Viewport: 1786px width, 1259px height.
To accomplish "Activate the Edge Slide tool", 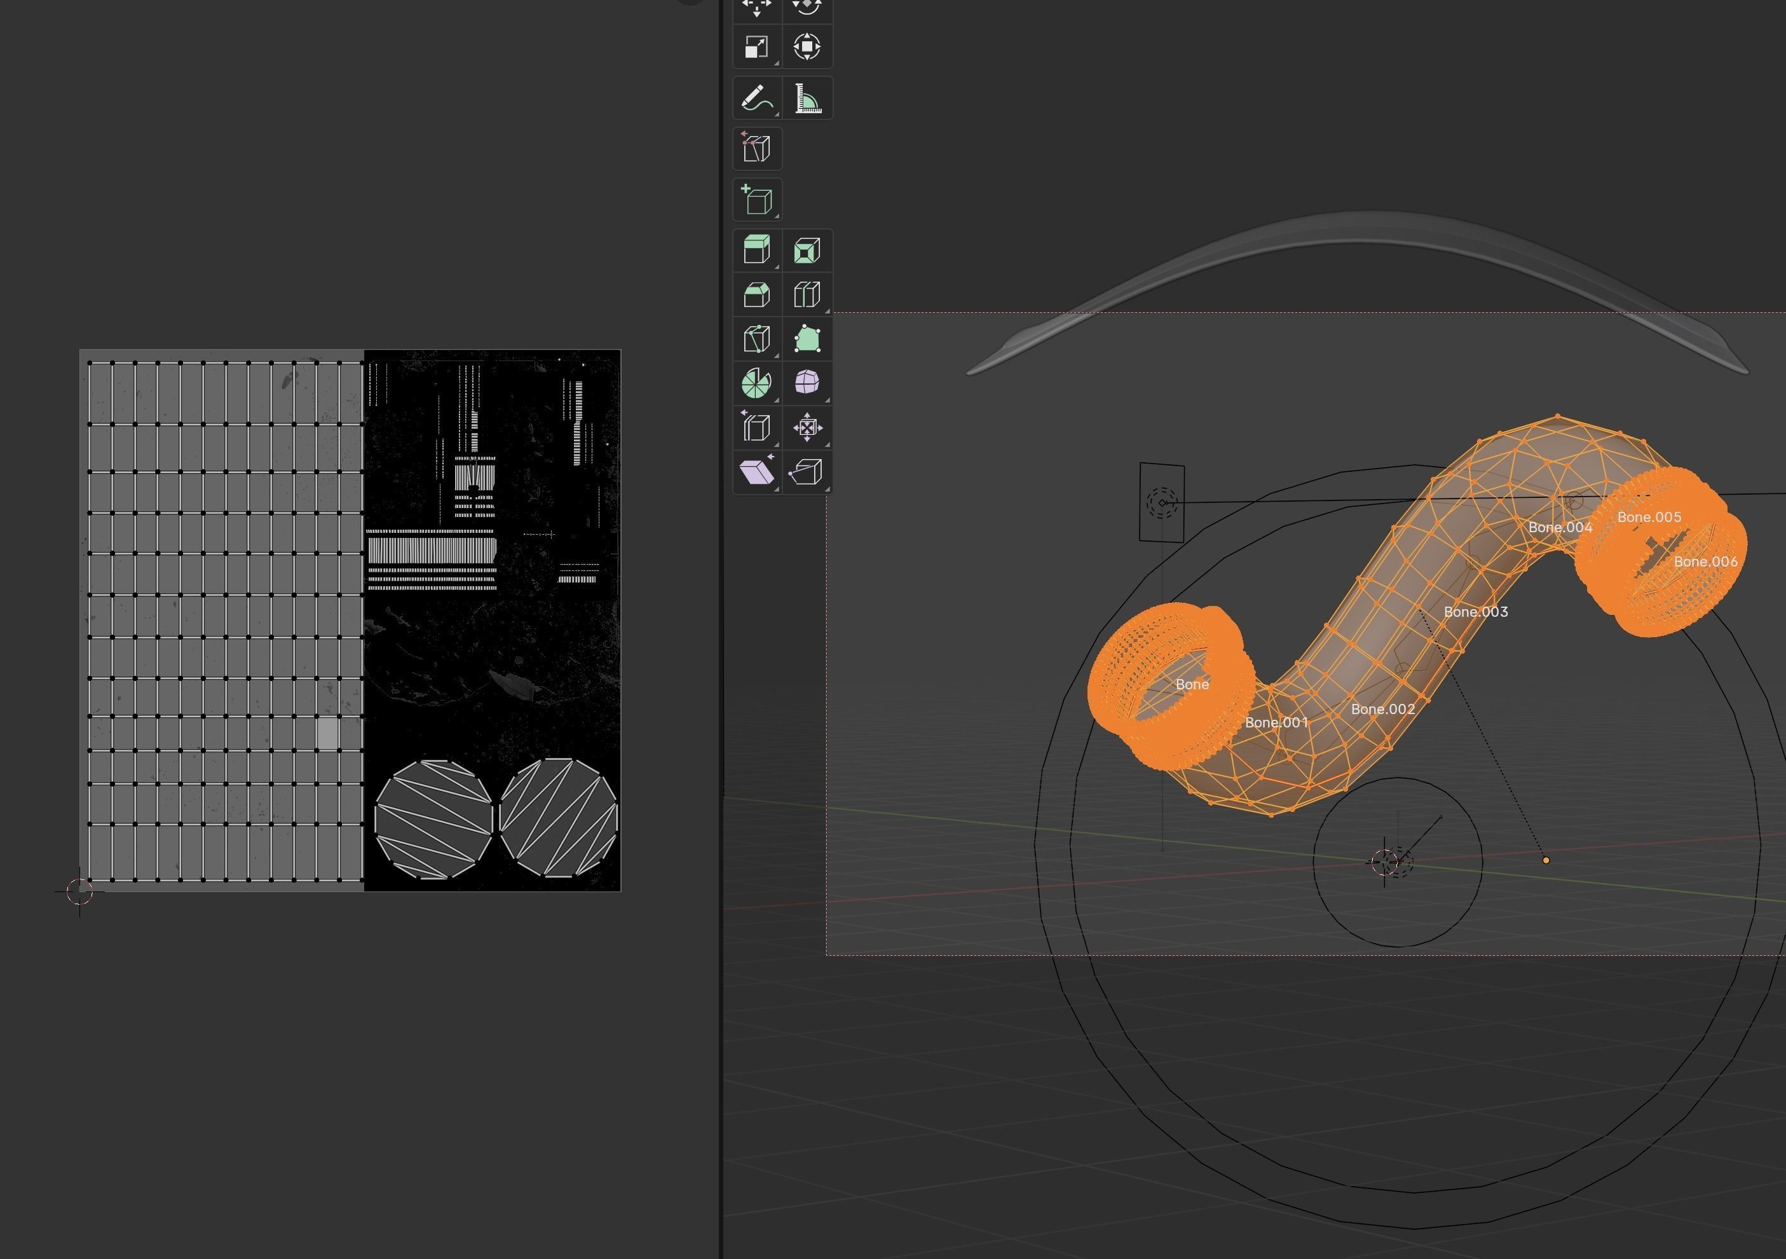I will (756, 427).
